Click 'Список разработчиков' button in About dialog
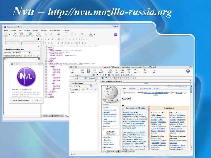The image size is (211, 158). tap(21, 100)
